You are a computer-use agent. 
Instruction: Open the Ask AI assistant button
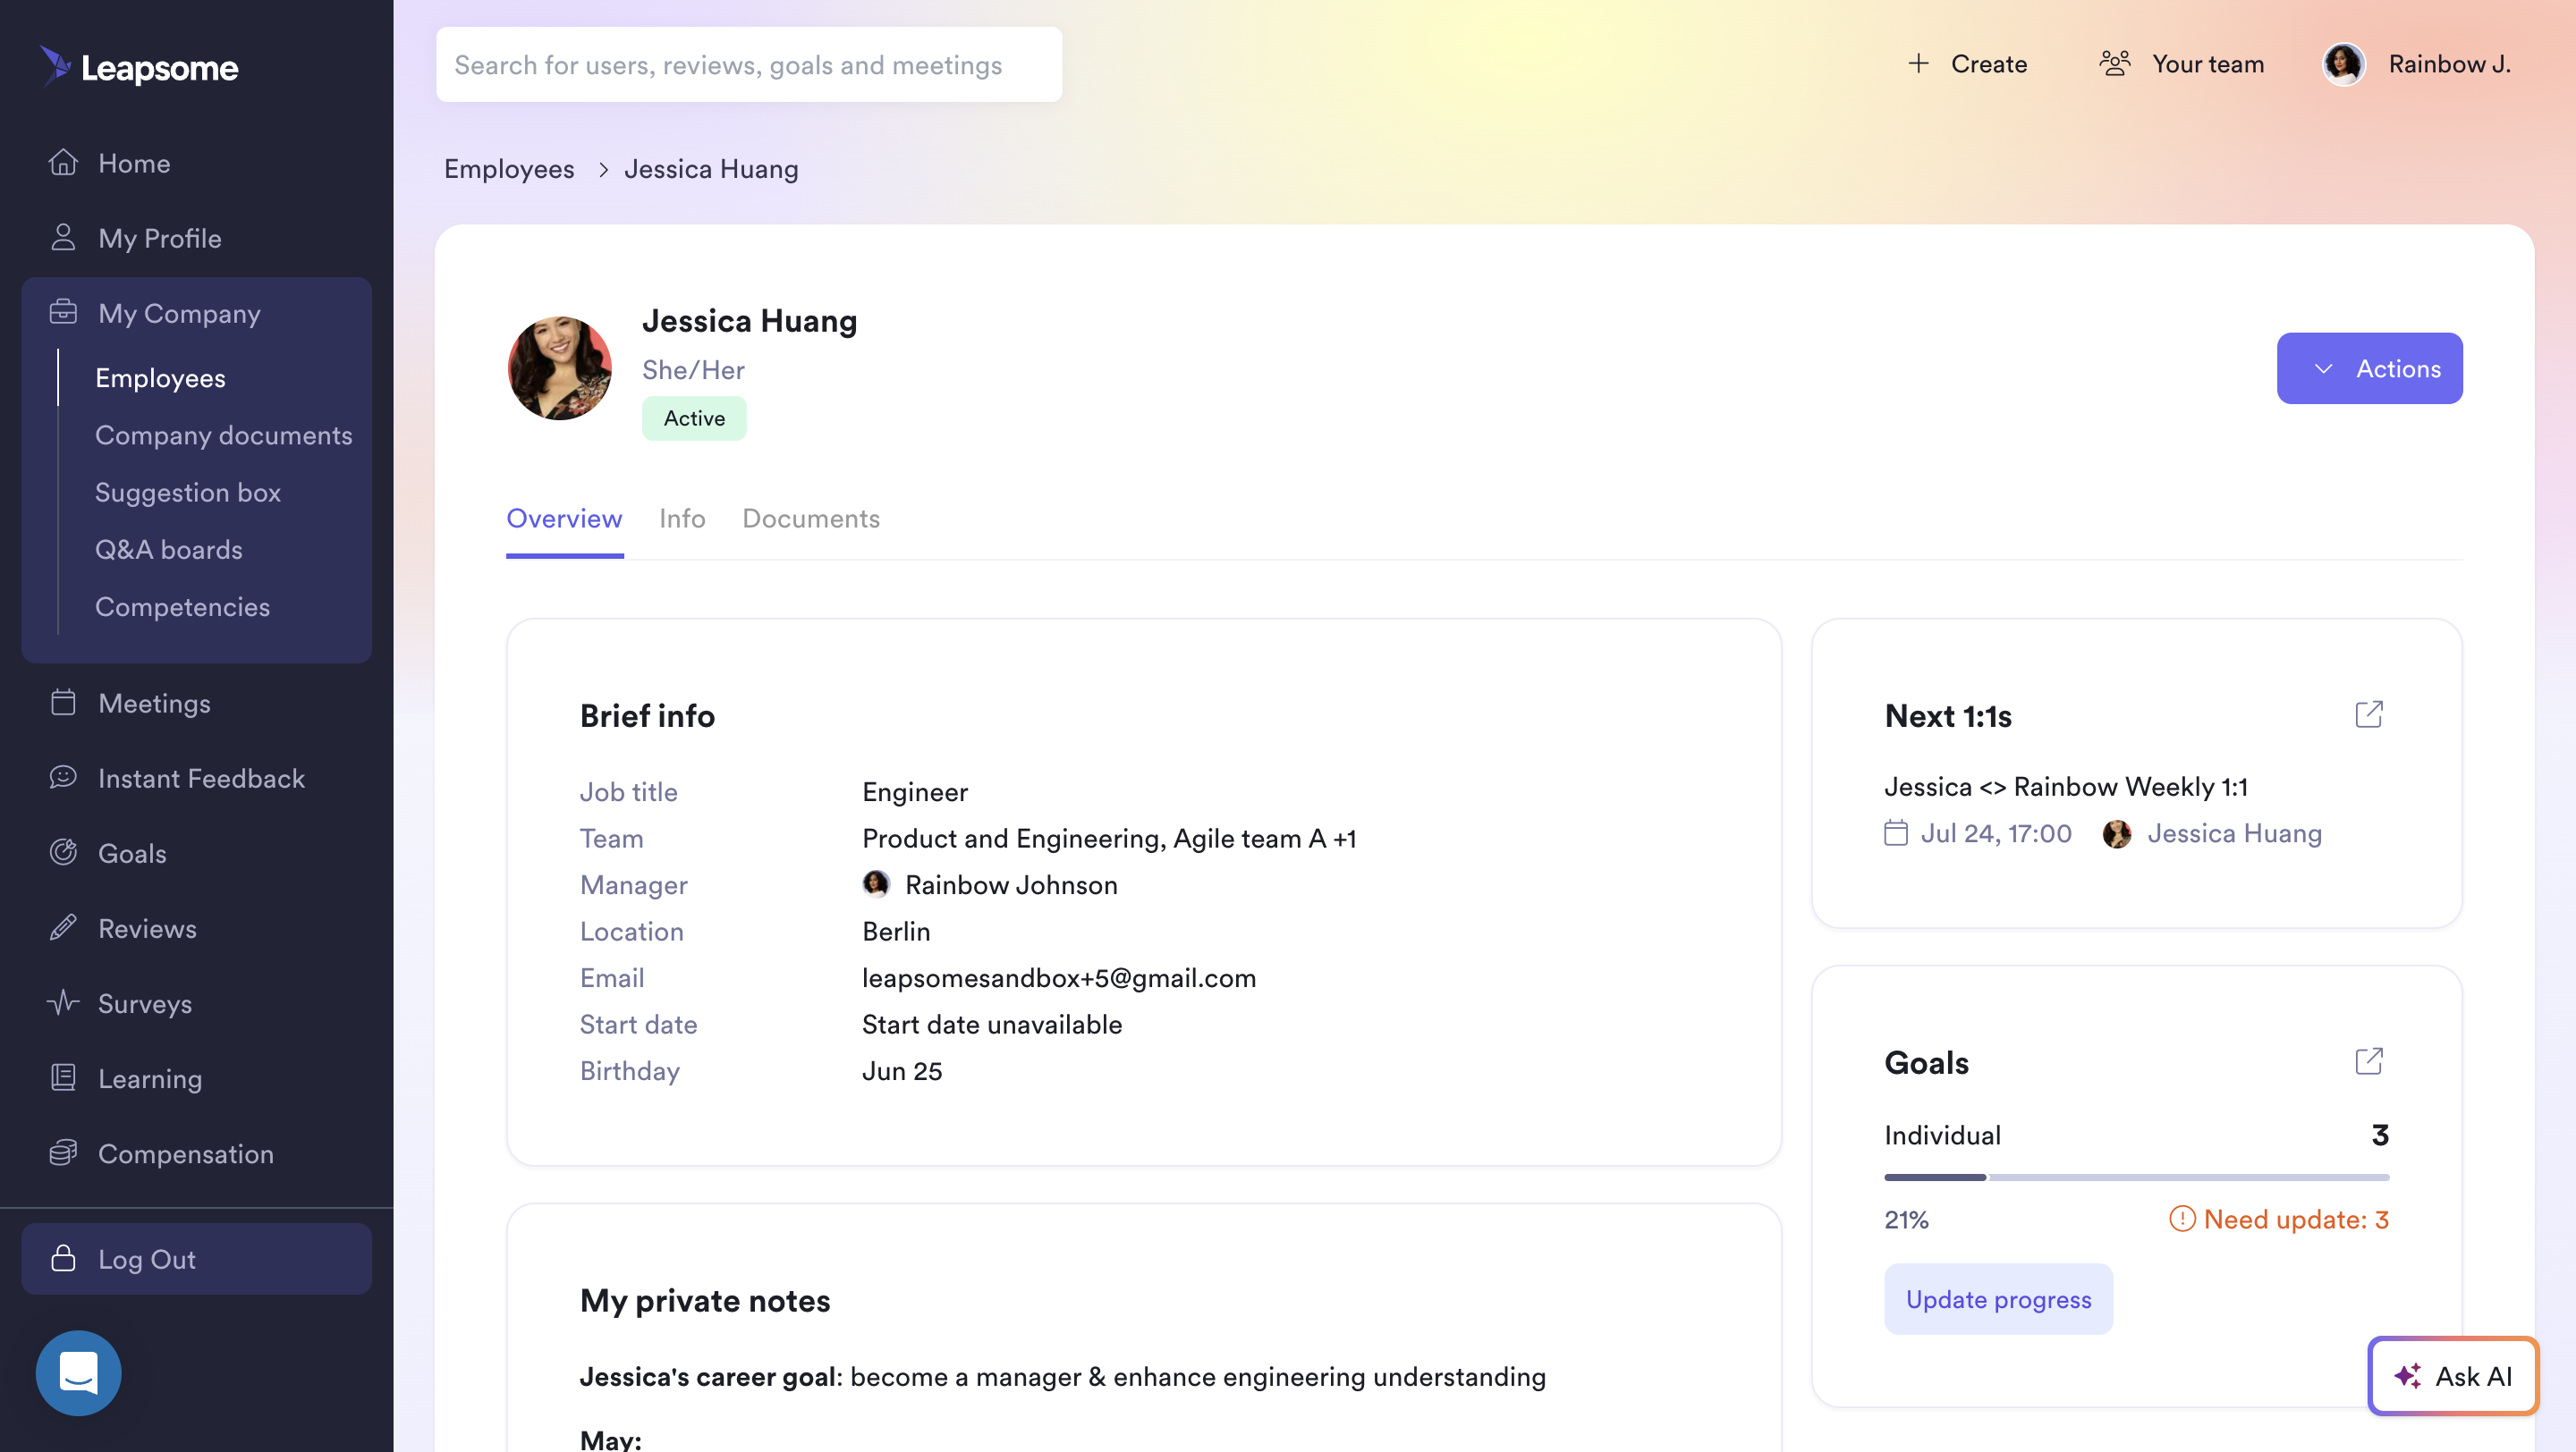[x=2453, y=1376]
